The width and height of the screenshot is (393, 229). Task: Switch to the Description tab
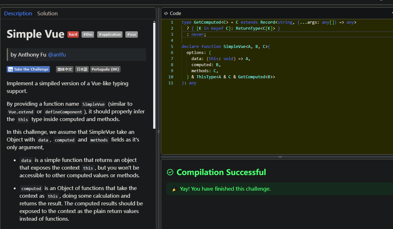coord(18,13)
